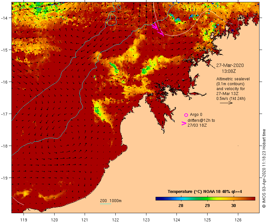Click the 'drifters@12h to' label

click(x=201, y=120)
